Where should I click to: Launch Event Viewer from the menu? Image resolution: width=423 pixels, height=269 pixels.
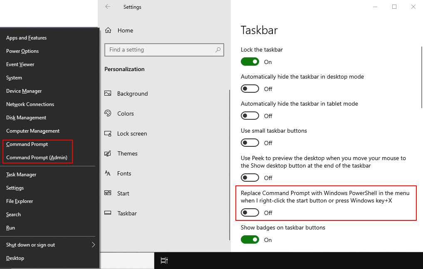(x=20, y=64)
